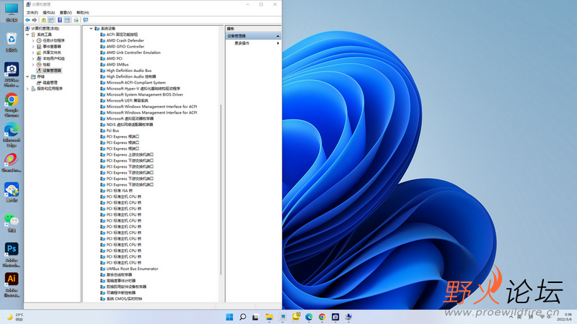
Task: Select ACPI 固定功能按钮 device
Action: click(x=122, y=35)
